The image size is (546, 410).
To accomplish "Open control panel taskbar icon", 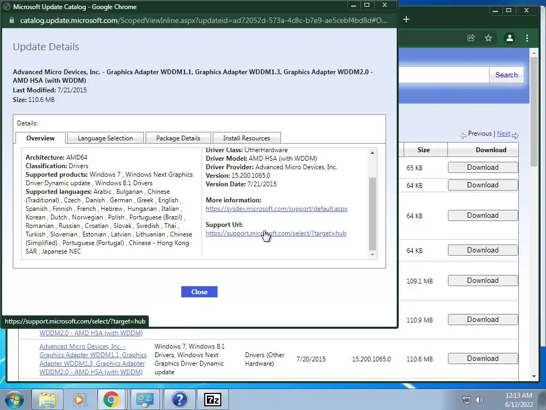I will click(x=145, y=399).
